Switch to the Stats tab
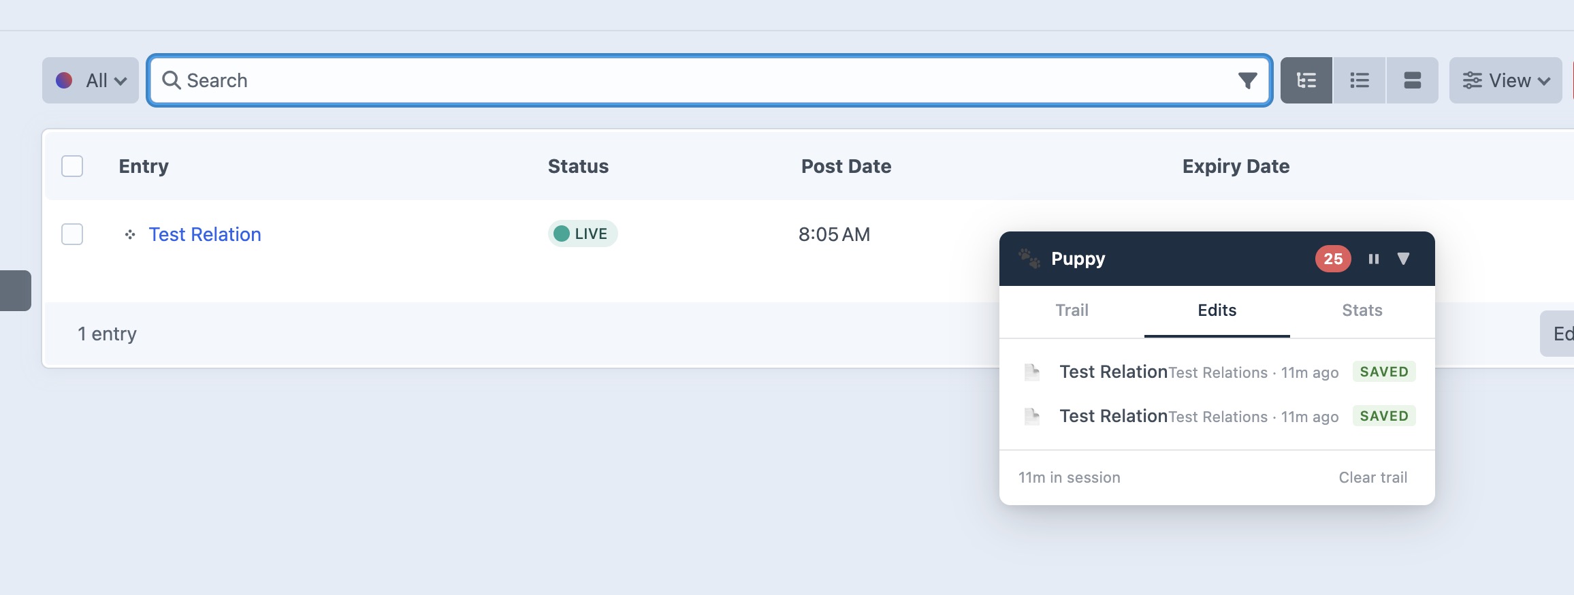This screenshot has height=595, width=1574. click(1362, 310)
